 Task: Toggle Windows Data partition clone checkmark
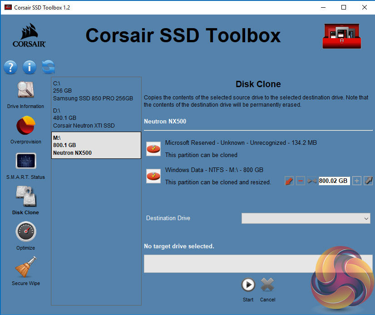153,176
